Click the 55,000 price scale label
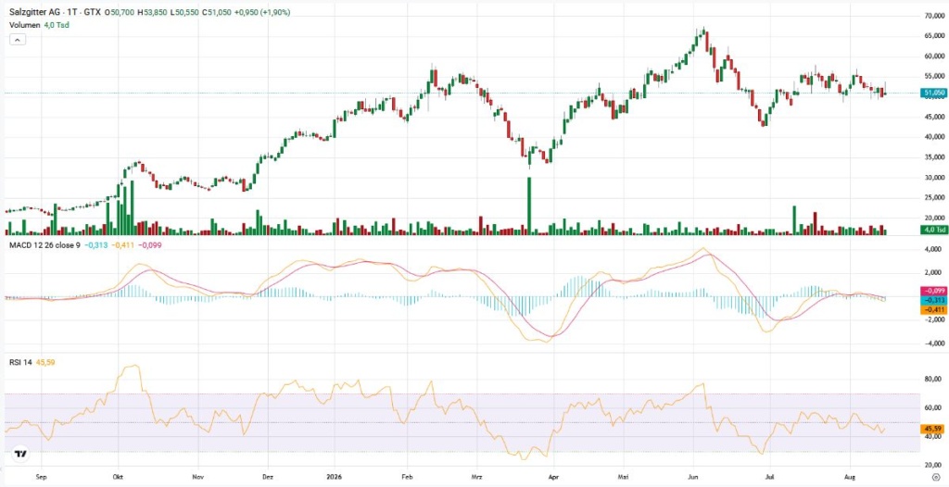This screenshot has width=949, height=487. click(934, 76)
